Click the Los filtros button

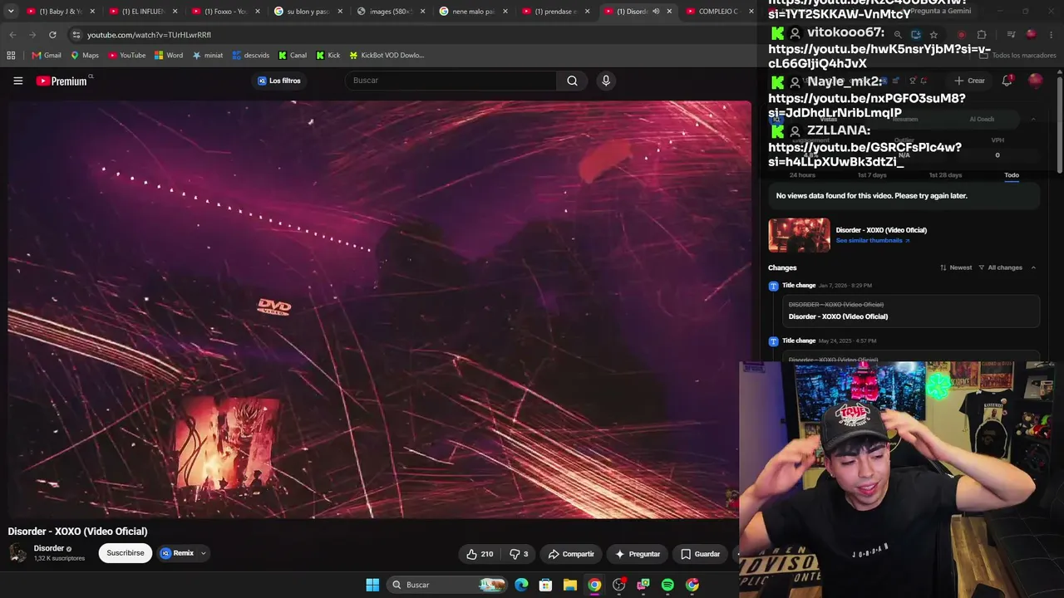279,81
